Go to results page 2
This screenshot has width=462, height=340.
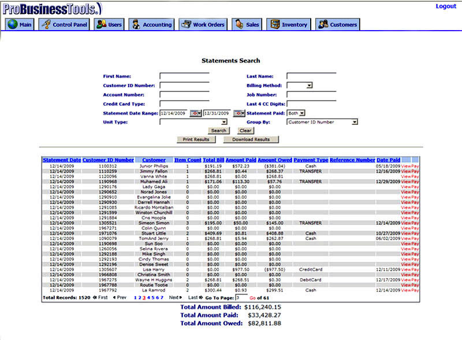point(140,297)
